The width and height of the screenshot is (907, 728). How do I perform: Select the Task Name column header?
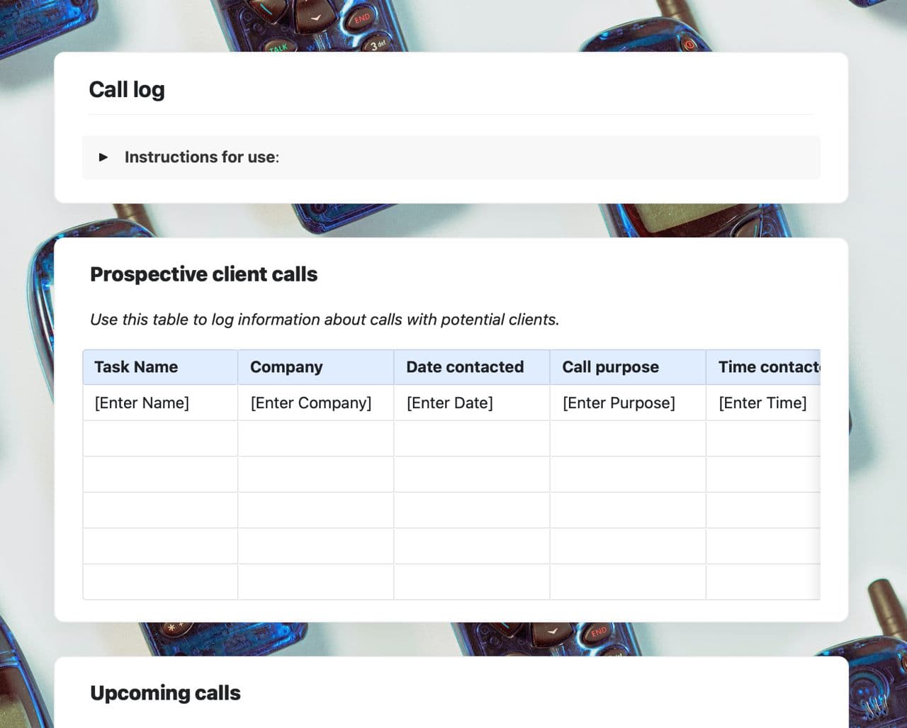pyautogui.click(x=136, y=367)
